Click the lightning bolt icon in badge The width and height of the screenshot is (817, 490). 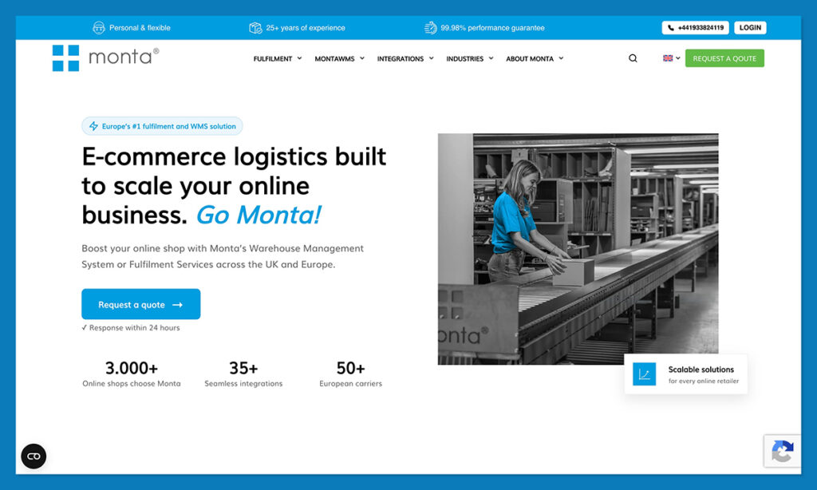coord(94,126)
